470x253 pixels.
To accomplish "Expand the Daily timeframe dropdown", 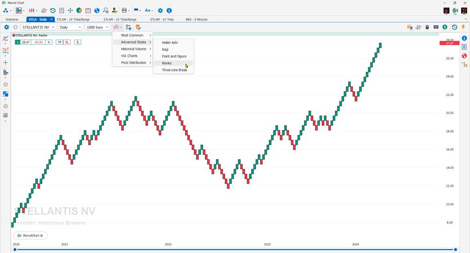I will [x=70, y=27].
